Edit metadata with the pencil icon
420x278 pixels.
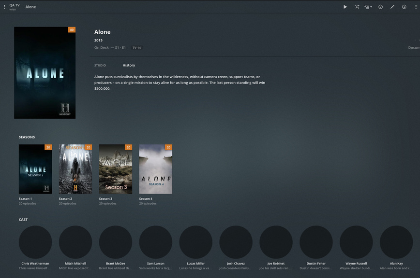[392, 7]
